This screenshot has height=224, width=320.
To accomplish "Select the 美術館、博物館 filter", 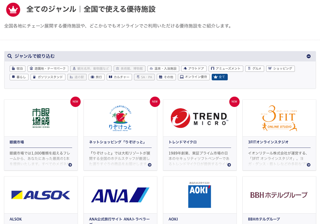I will point(130,69).
